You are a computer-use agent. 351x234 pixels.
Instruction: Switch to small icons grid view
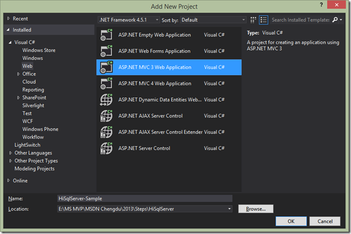point(253,20)
